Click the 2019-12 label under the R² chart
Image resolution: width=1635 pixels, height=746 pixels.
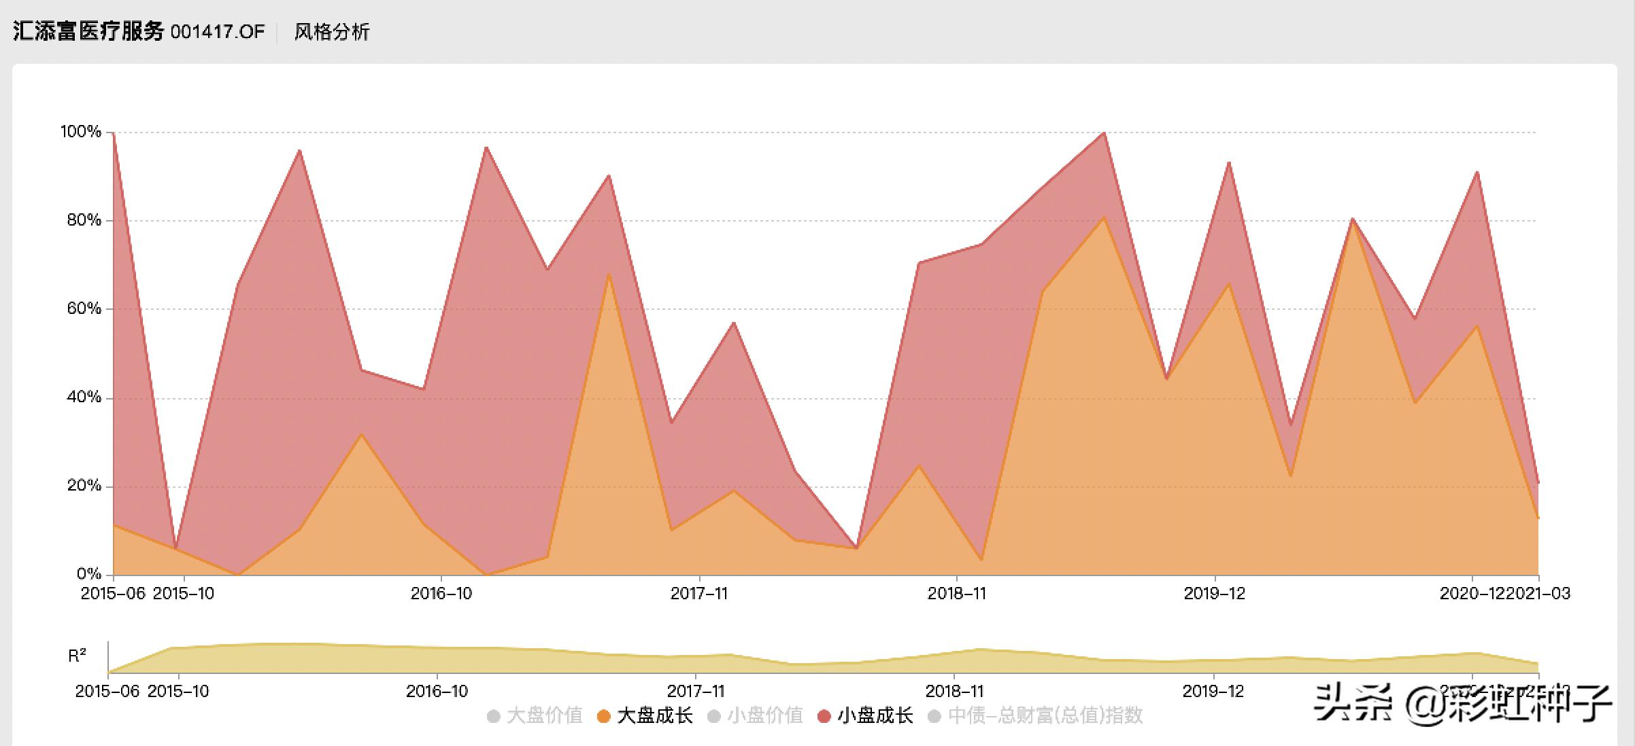[1213, 692]
